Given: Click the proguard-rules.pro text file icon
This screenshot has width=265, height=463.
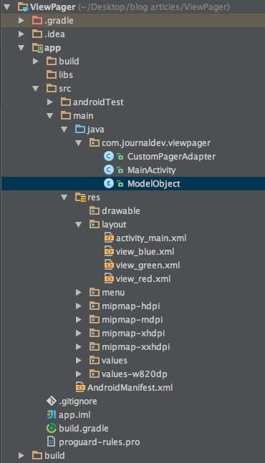Looking at the screenshot, I should 51,442.
